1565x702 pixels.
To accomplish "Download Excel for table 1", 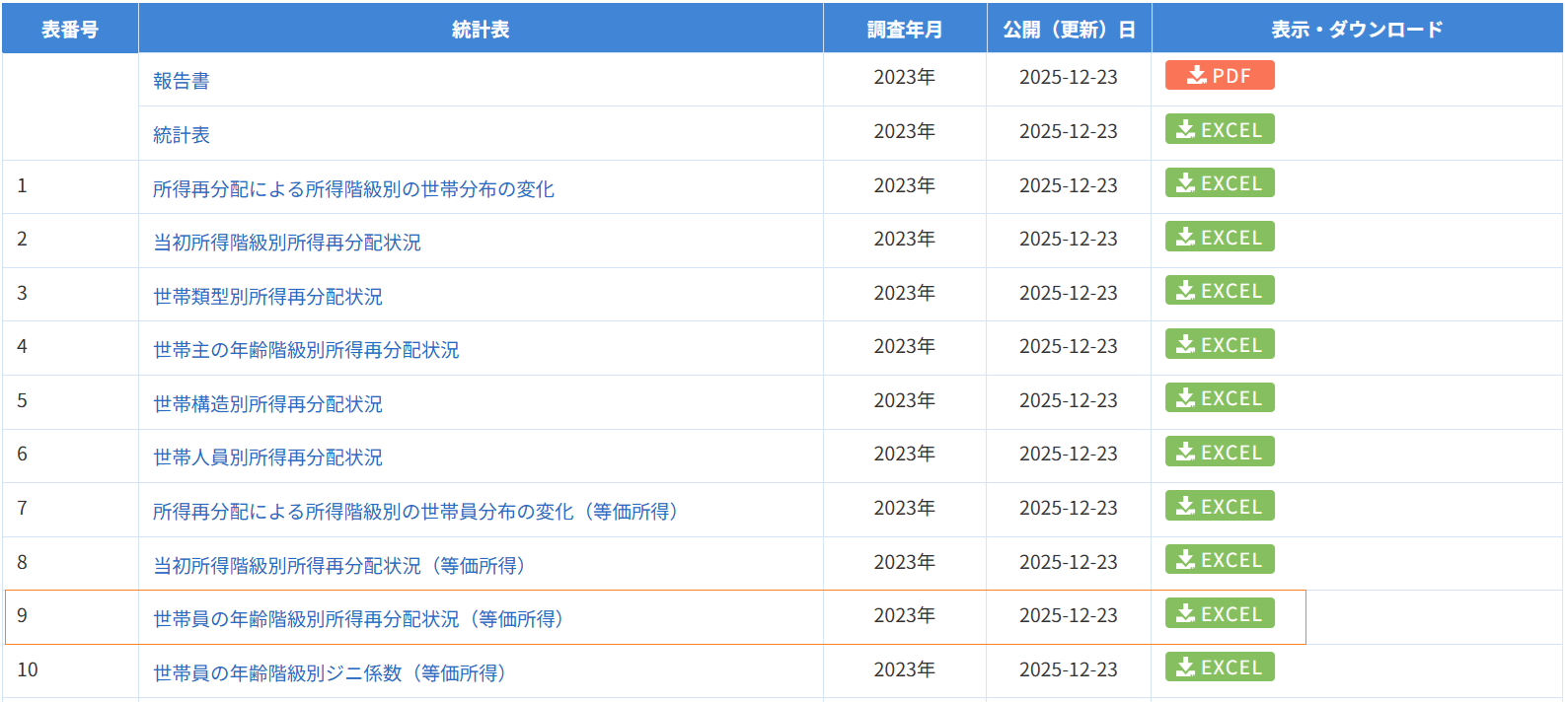I will pos(1219,183).
